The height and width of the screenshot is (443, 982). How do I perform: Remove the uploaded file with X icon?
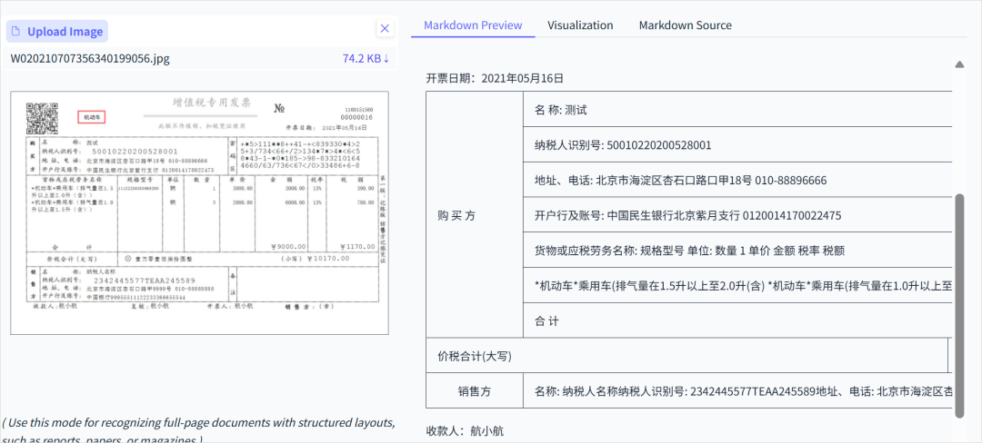click(385, 29)
